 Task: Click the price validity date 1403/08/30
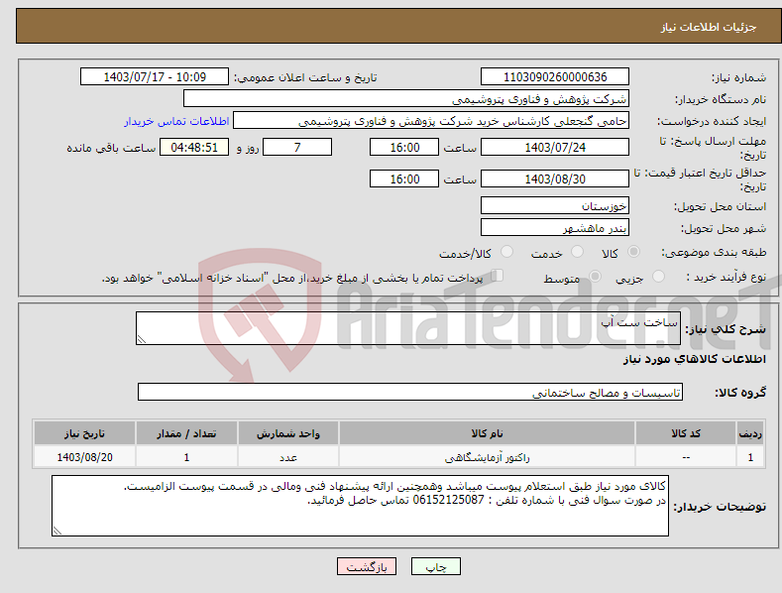click(x=555, y=178)
